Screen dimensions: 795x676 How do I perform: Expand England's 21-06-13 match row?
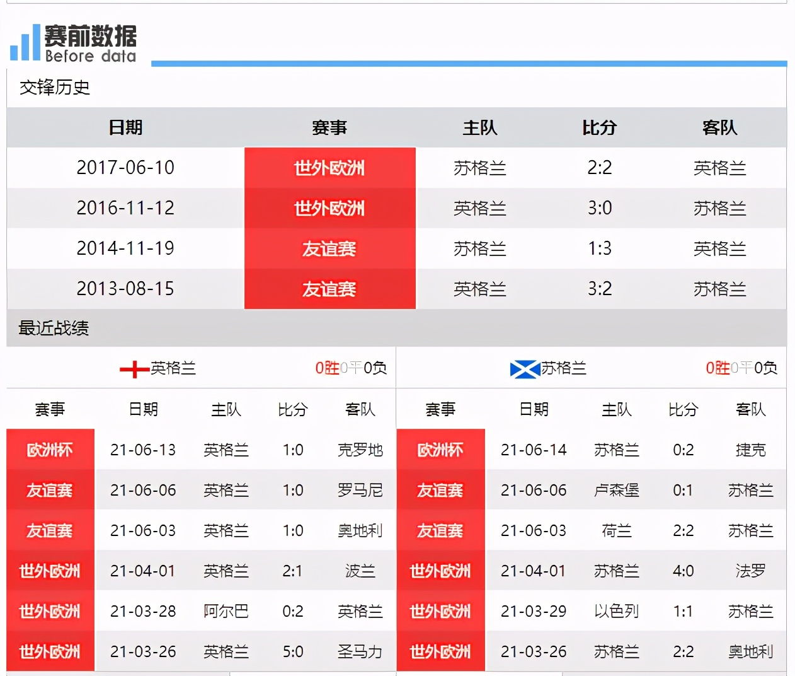click(x=189, y=450)
